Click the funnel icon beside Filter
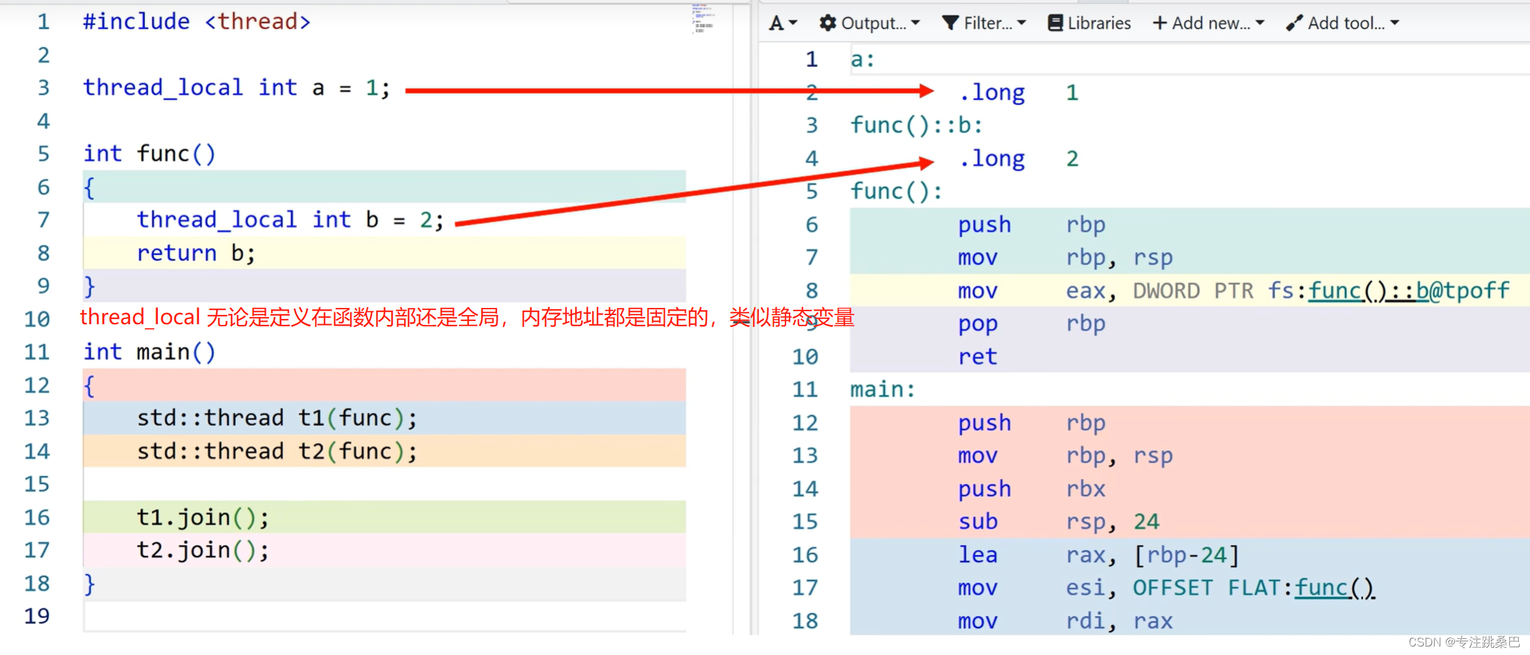This screenshot has width=1530, height=655. click(950, 23)
